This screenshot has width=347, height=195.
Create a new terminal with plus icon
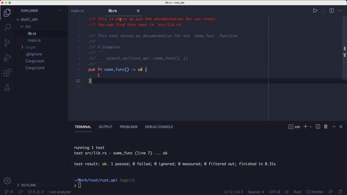pos(305,126)
